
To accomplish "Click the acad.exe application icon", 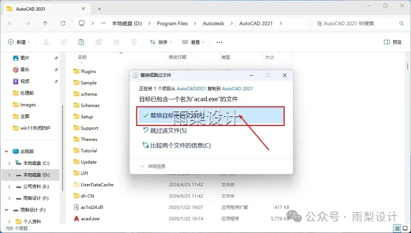I will tap(76, 219).
